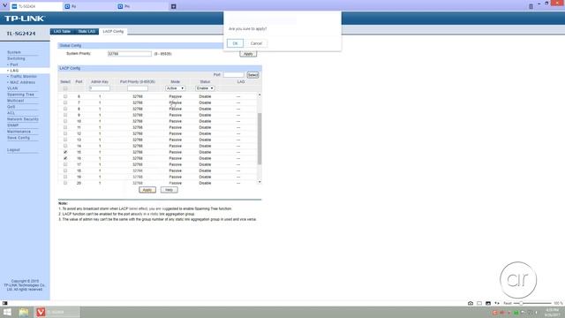
Task: Open the Mode dropdown showing Active
Action: click(x=175, y=88)
